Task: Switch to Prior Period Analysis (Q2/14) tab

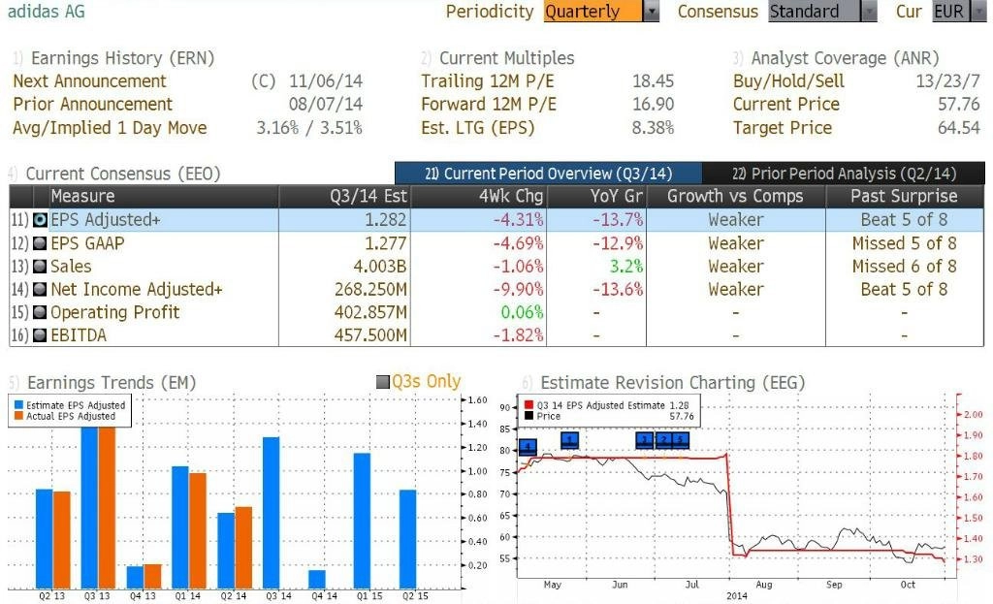Action: [844, 173]
